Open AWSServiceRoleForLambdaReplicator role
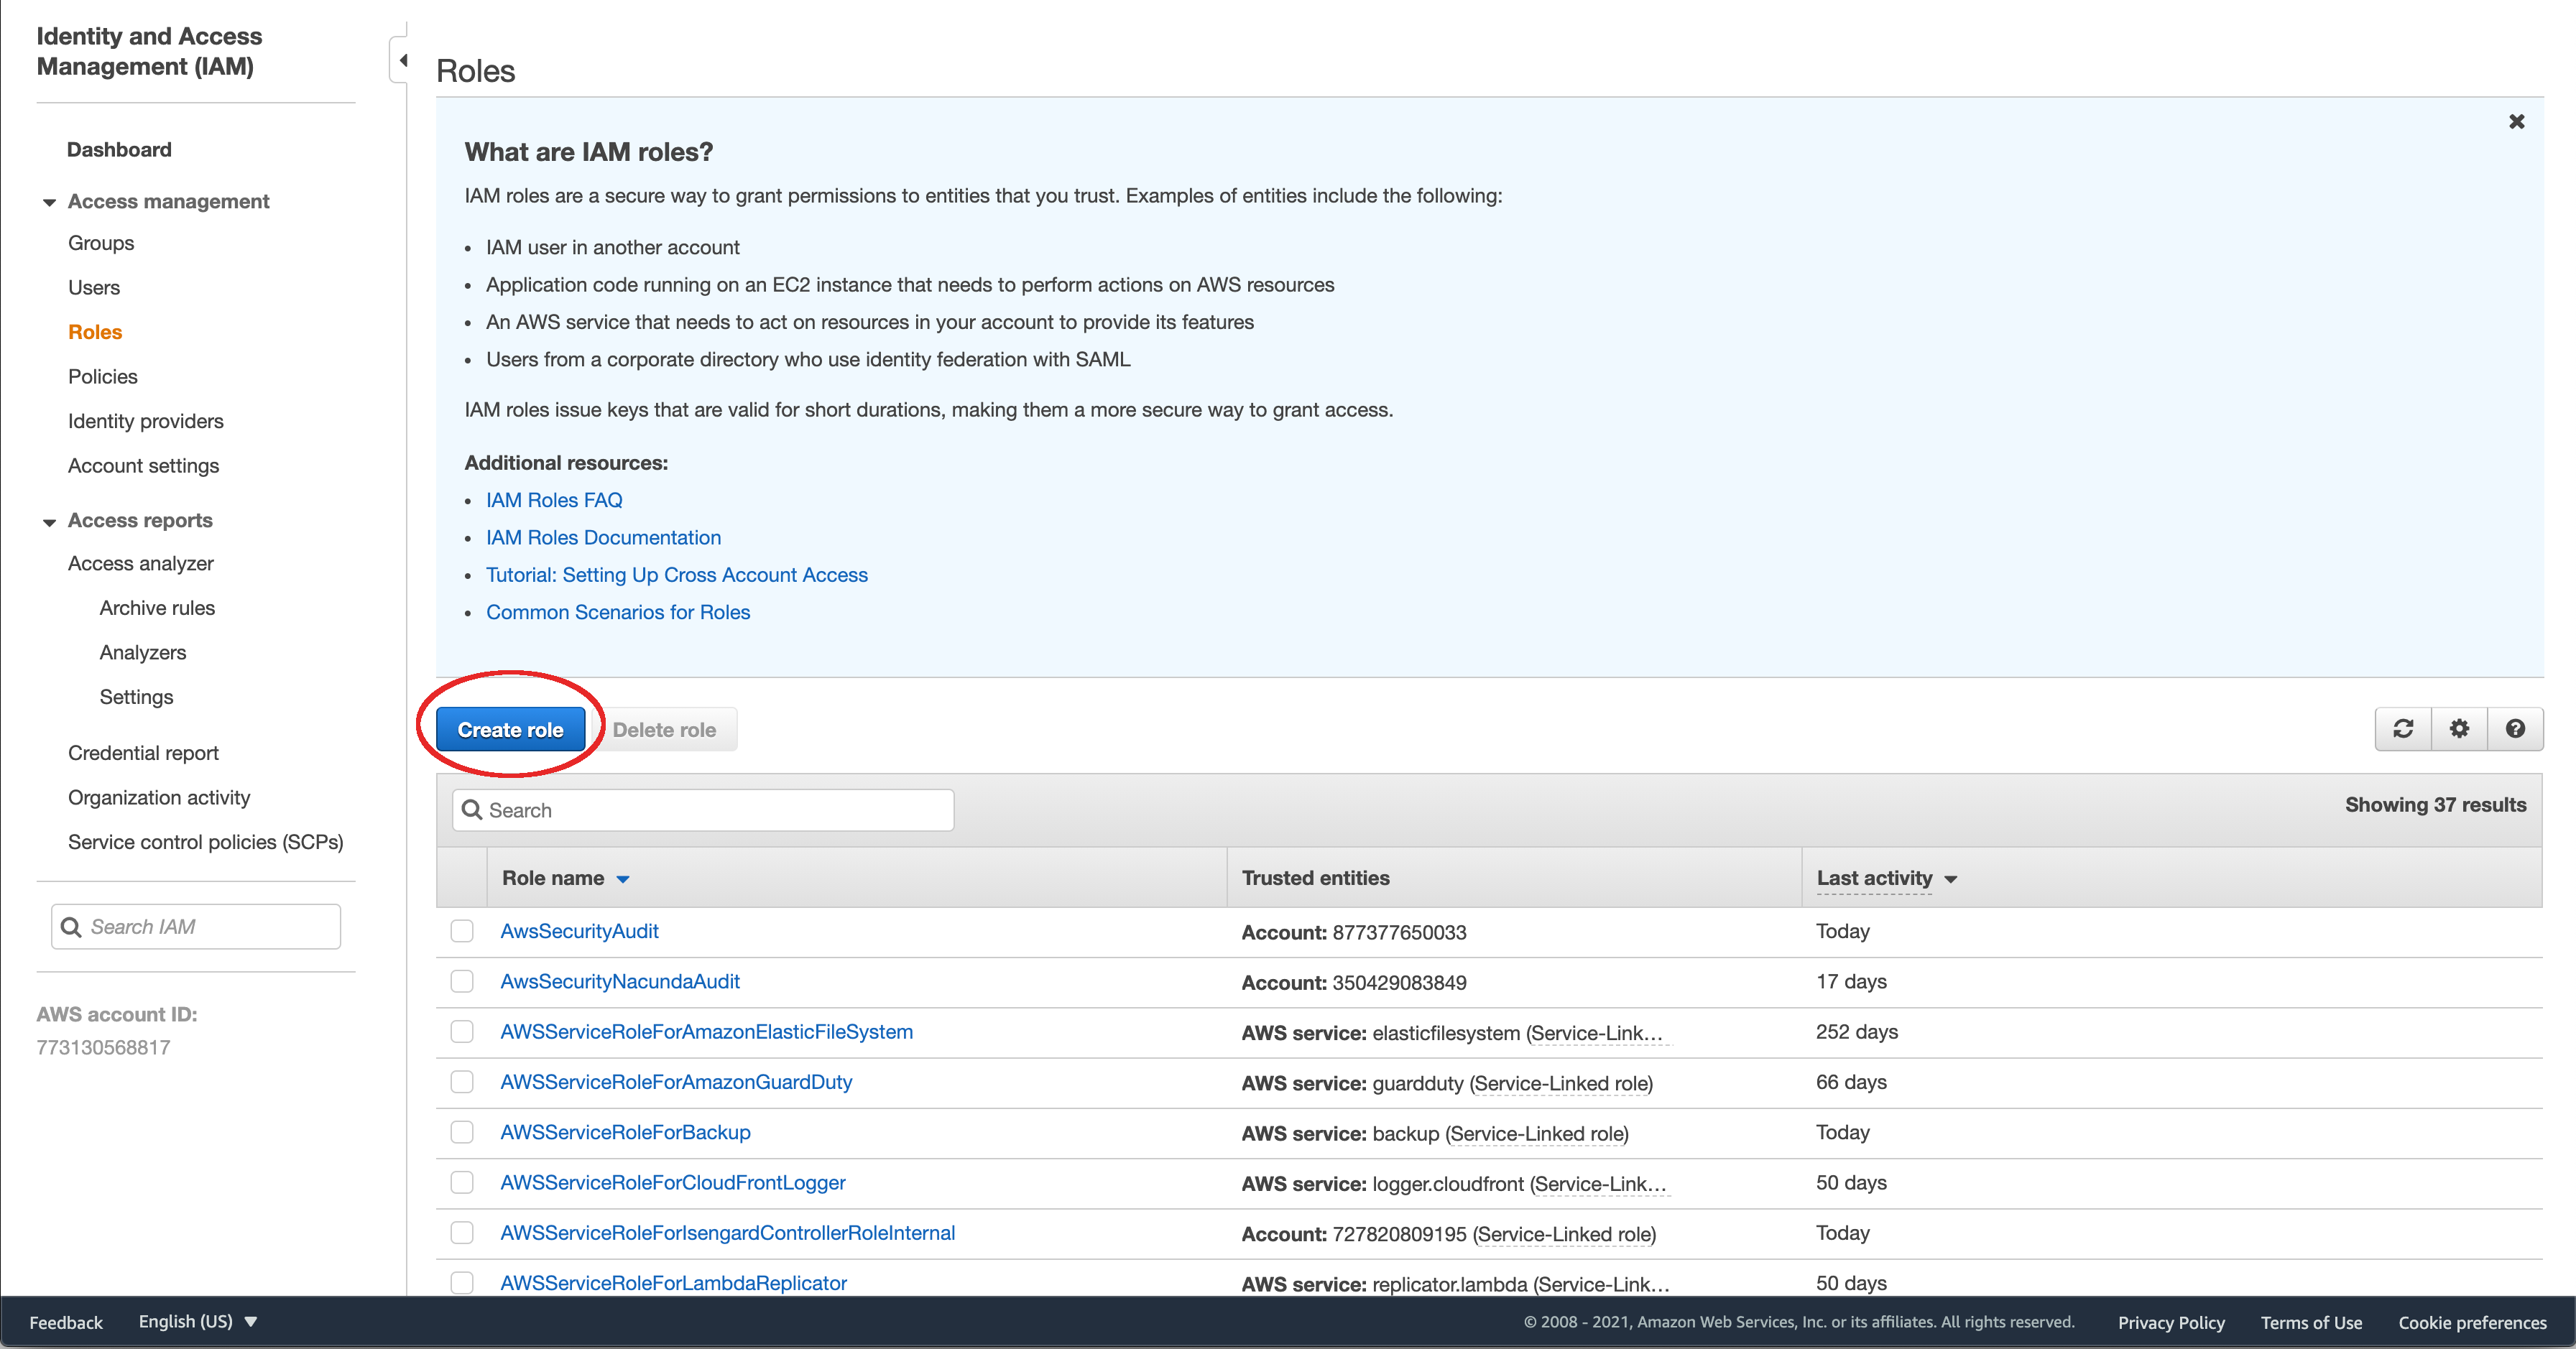2576x1349 pixels. [673, 1283]
